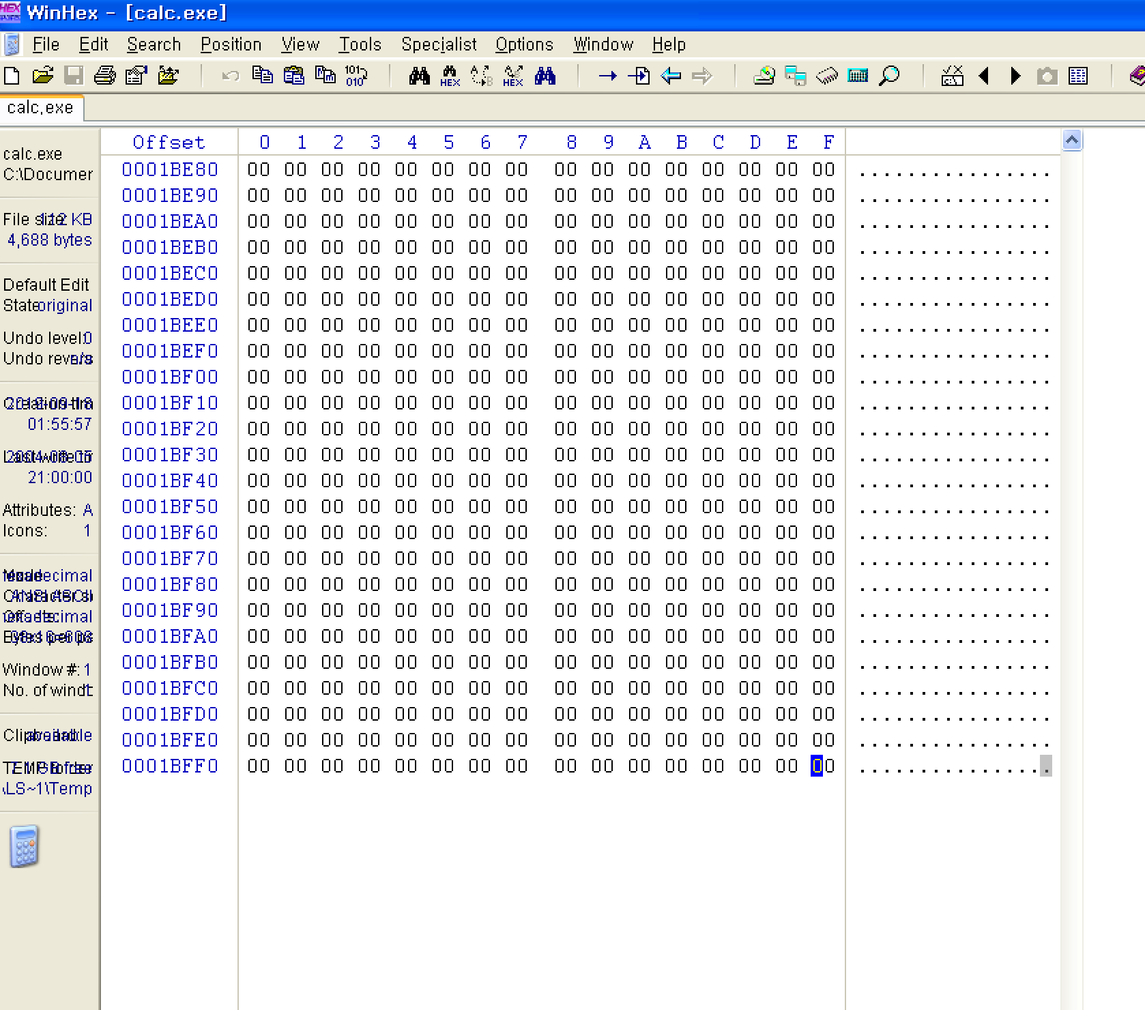Open the Window menu

(x=603, y=44)
